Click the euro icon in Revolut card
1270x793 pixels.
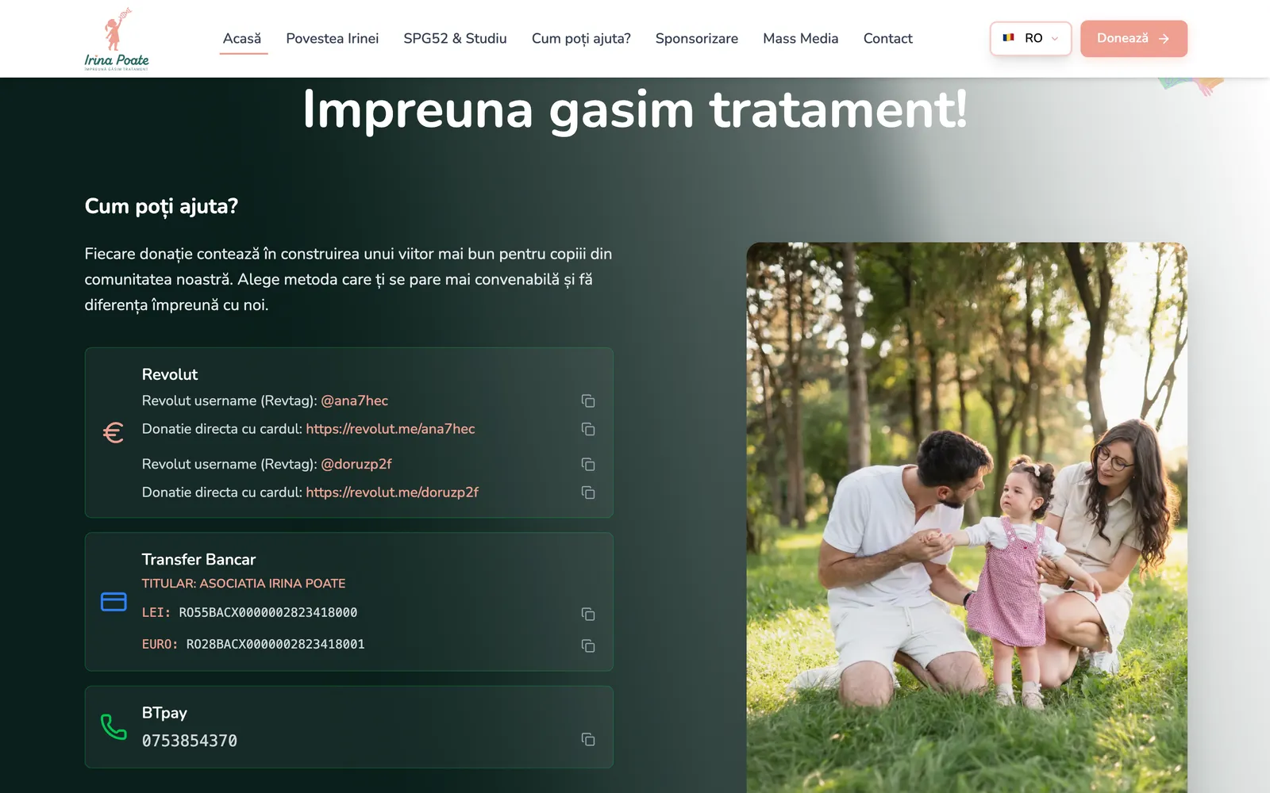[114, 432]
